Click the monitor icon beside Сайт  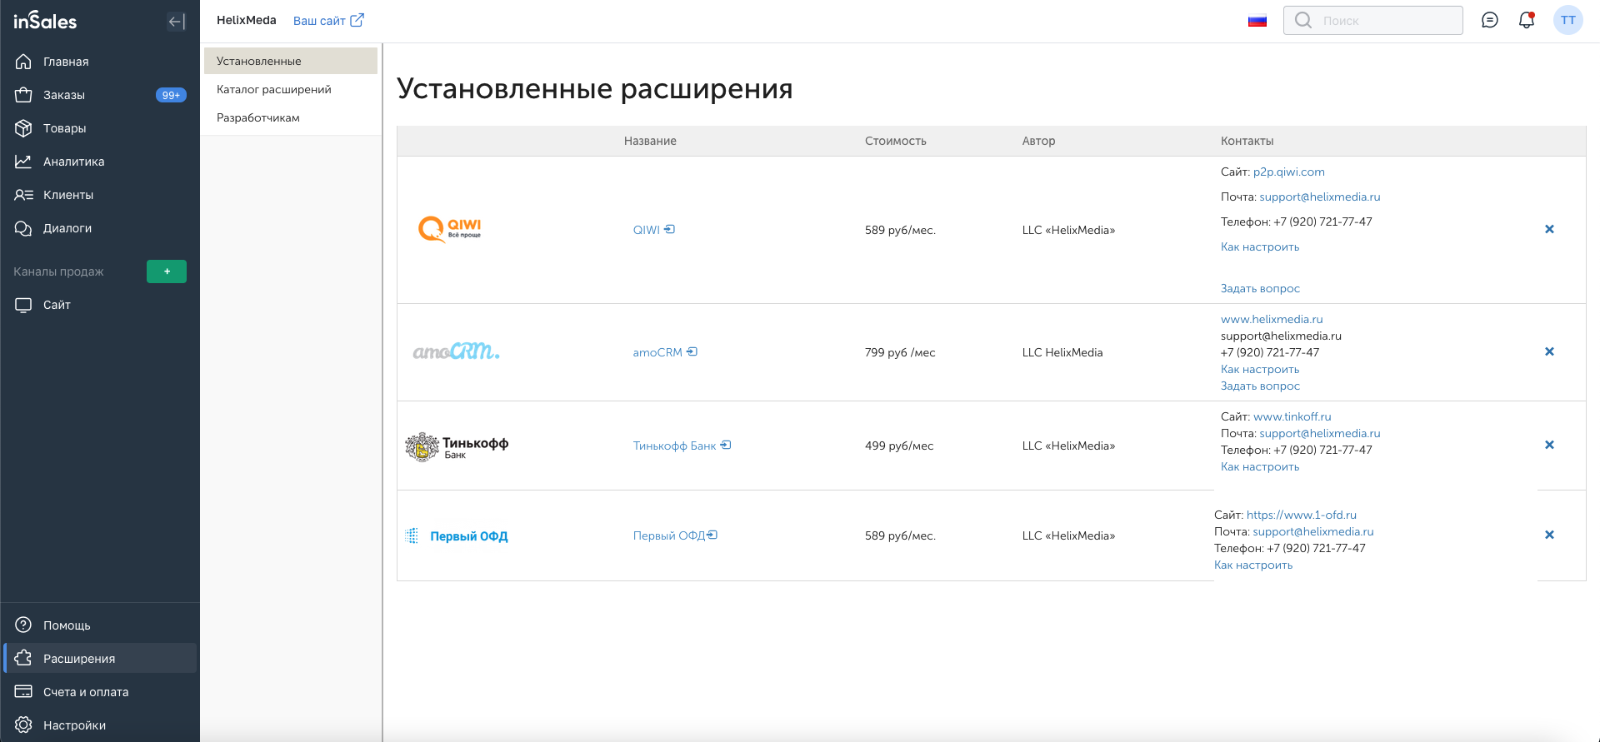(23, 305)
